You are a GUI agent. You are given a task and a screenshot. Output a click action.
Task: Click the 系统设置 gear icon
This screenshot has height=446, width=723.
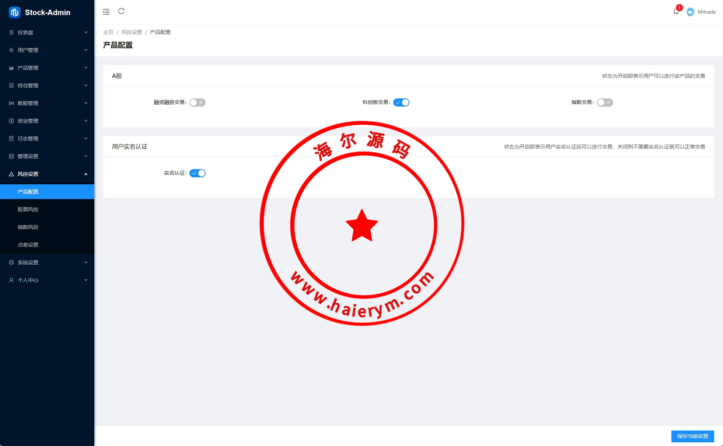[11, 262]
